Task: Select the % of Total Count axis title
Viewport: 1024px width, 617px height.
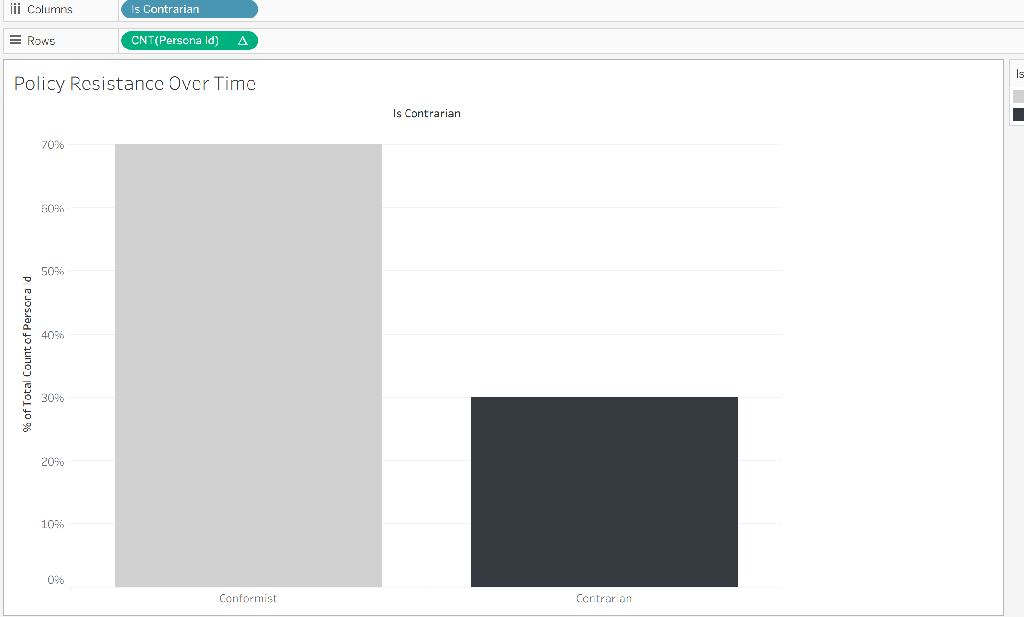Action: [x=27, y=354]
